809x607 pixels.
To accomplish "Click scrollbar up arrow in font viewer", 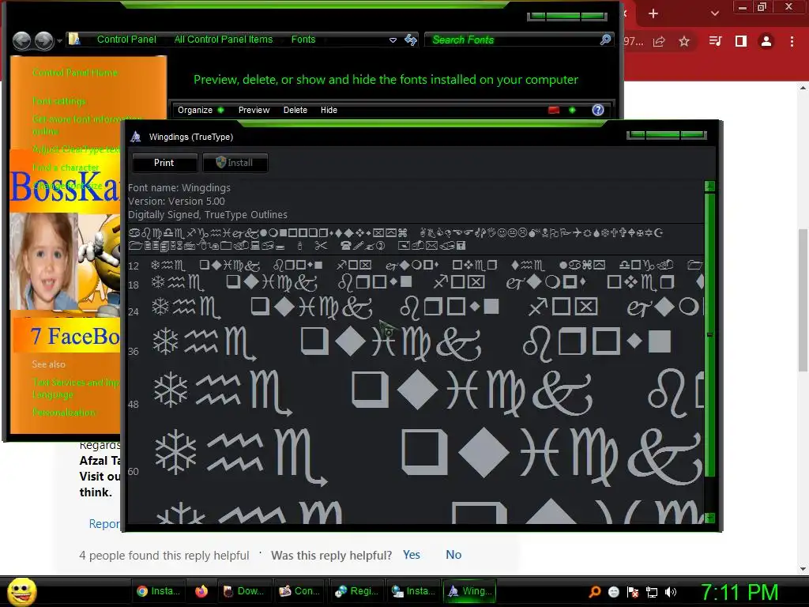I will (710, 187).
